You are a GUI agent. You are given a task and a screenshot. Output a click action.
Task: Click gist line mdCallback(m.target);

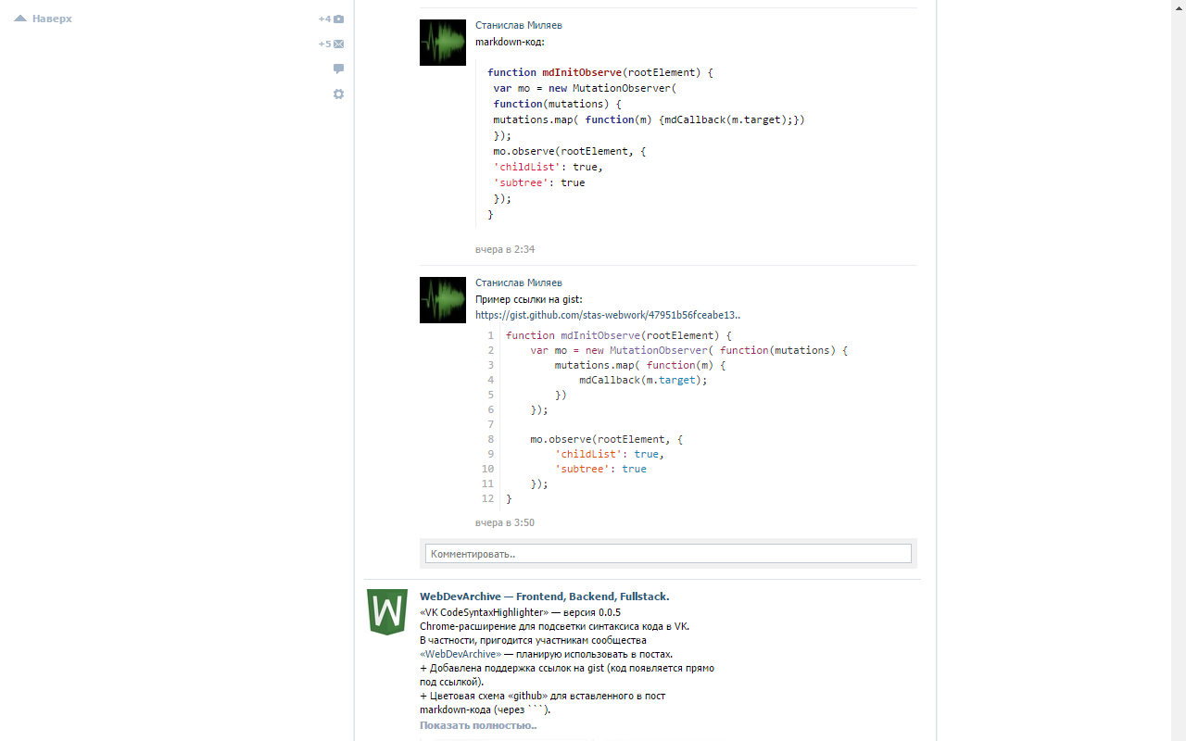643,380
